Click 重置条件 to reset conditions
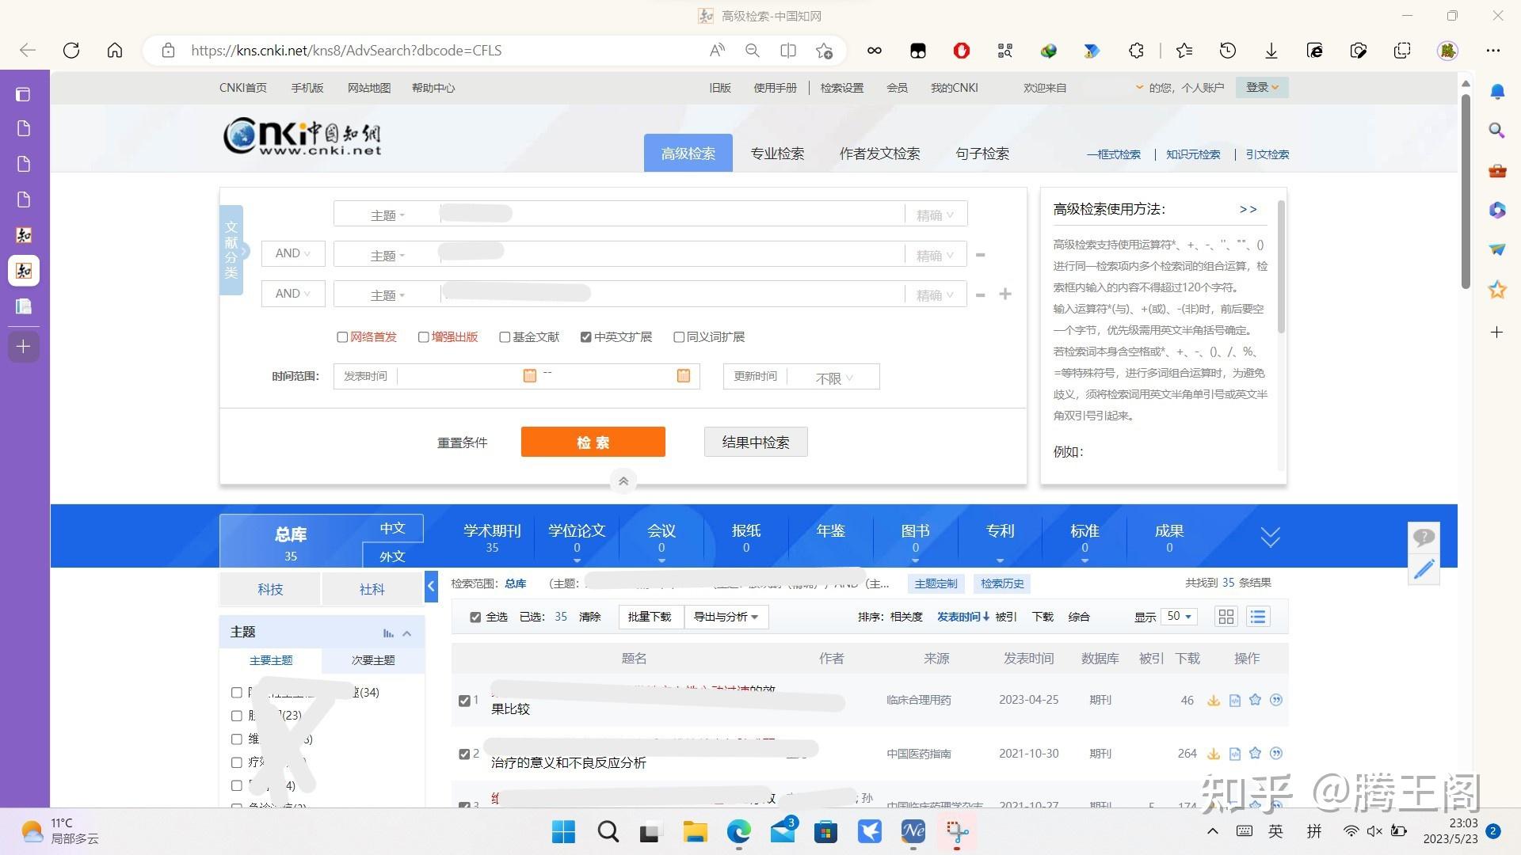Image resolution: width=1521 pixels, height=855 pixels. coord(463,443)
